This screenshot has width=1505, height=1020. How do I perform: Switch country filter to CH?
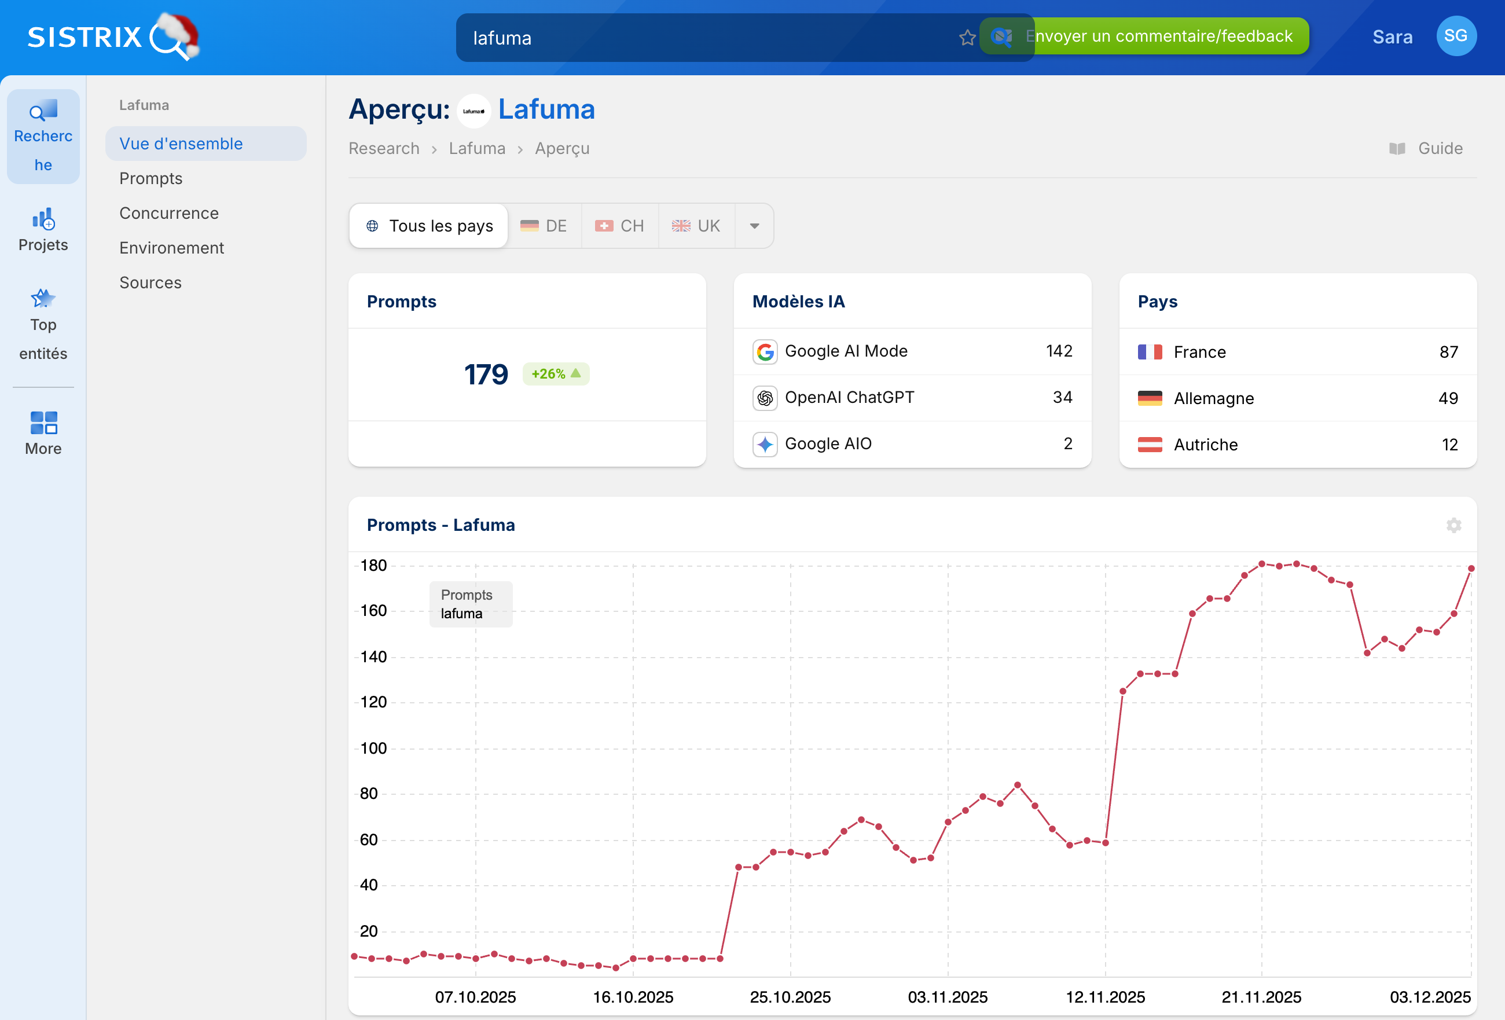point(620,226)
